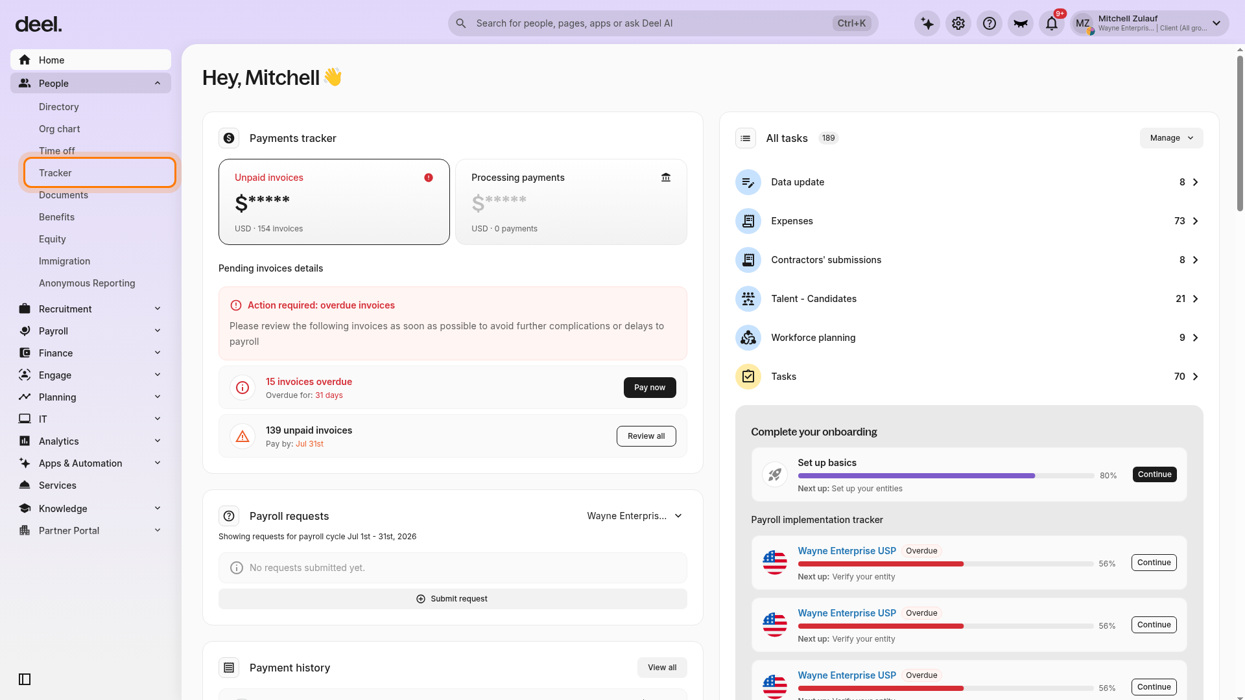Click the bank icon on Processing payments
1245x700 pixels.
[x=666, y=178]
